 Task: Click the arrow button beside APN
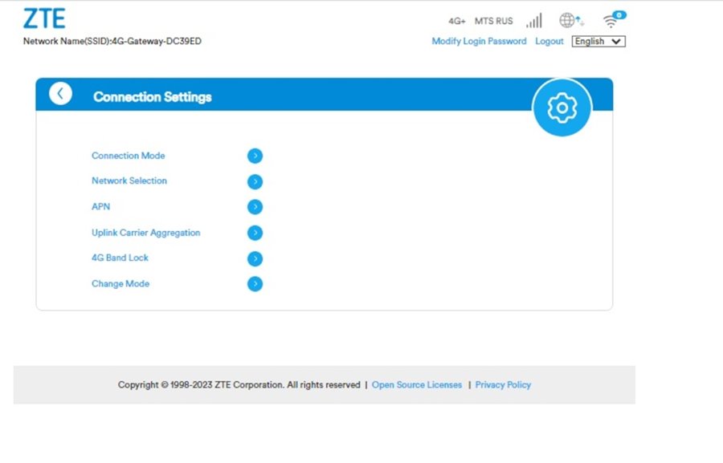point(255,207)
